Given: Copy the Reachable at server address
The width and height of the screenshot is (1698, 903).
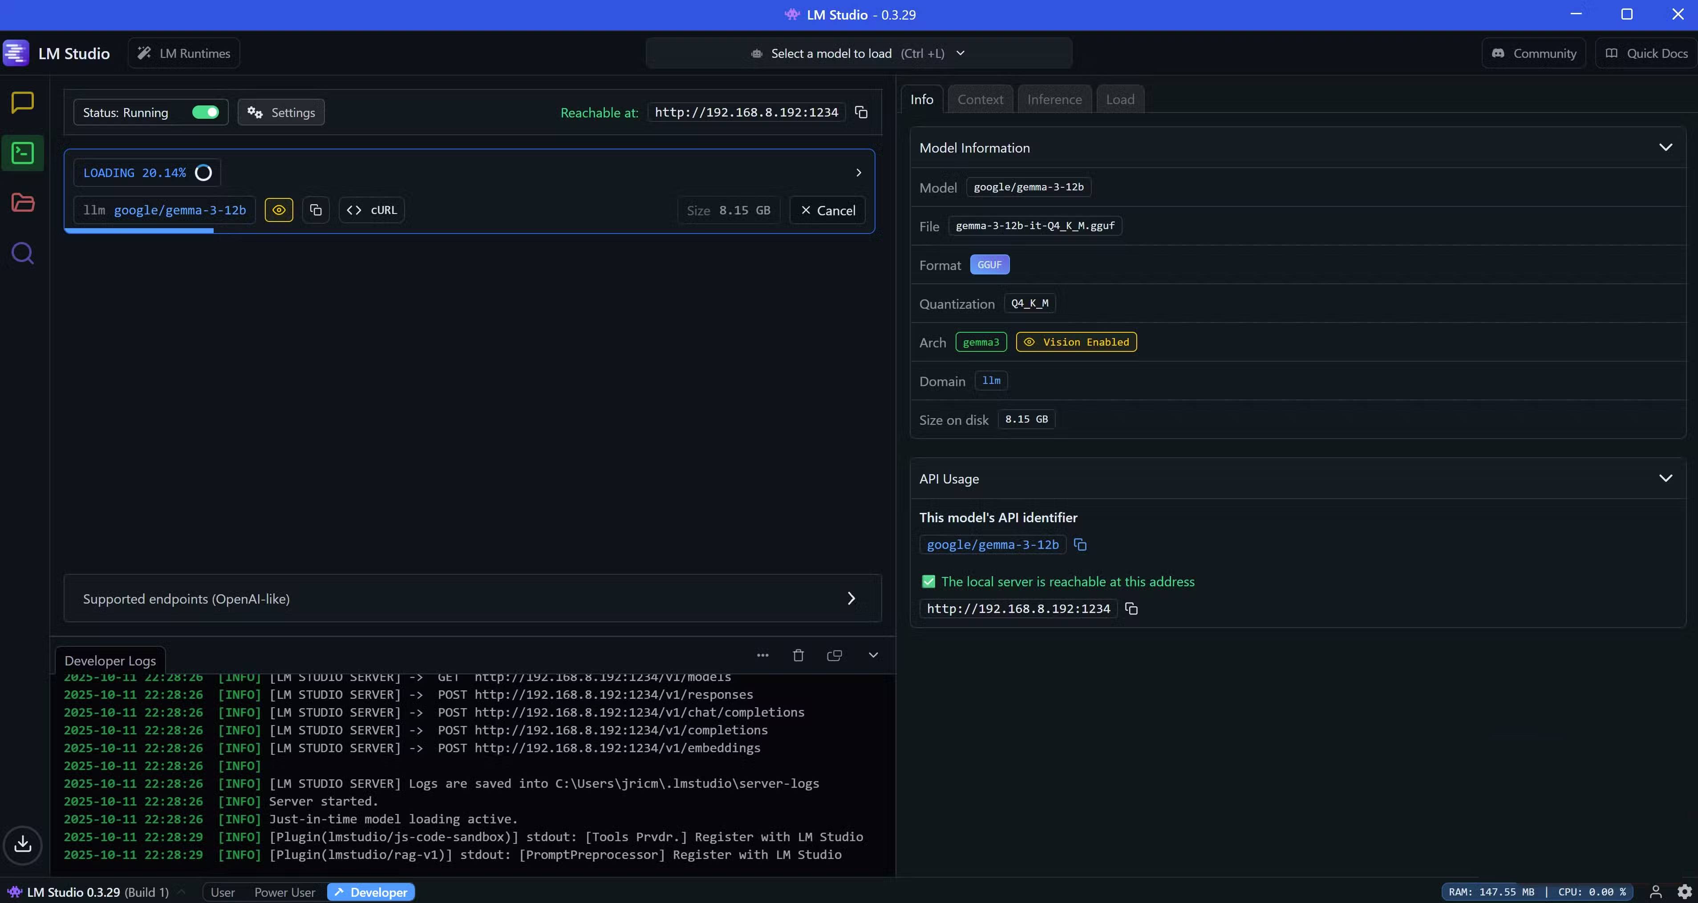Looking at the screenshot, I should tap(861, 113).
